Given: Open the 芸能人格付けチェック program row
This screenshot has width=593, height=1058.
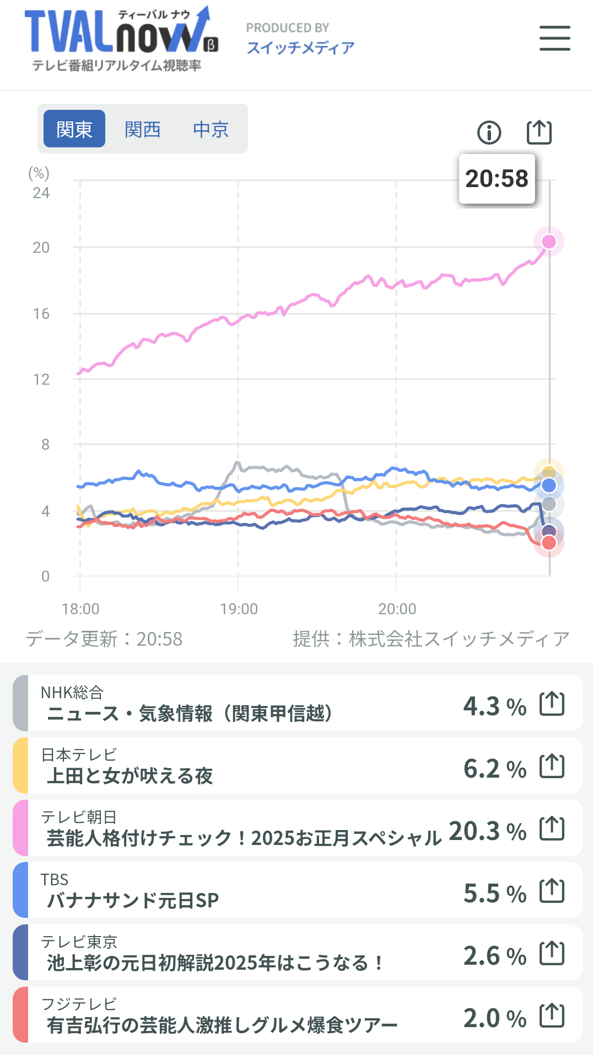Looking at the screenshot, I should coord(298,828).
